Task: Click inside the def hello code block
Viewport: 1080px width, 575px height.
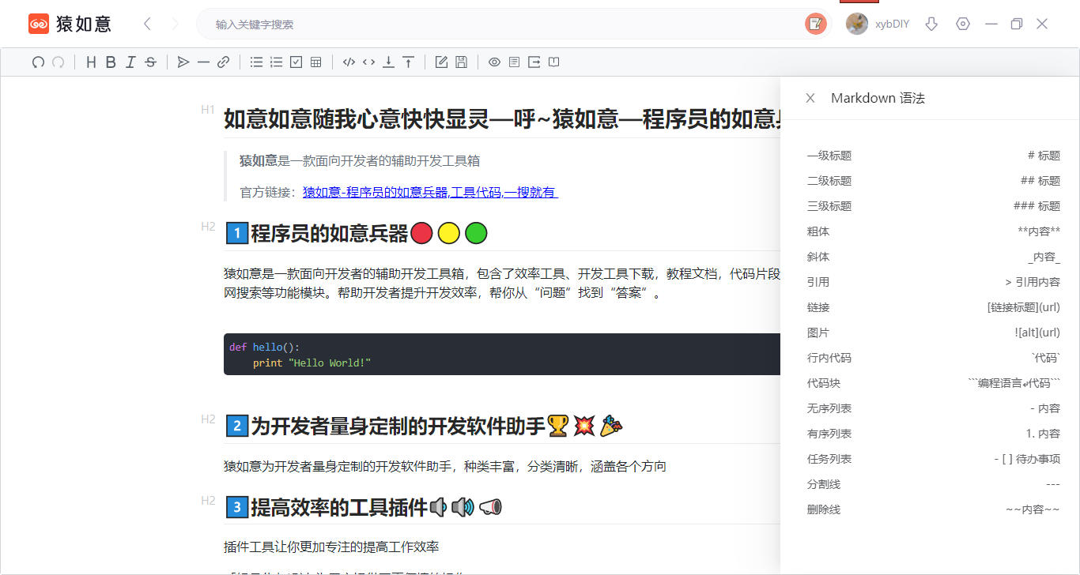Action: click(x=501, y=355)
